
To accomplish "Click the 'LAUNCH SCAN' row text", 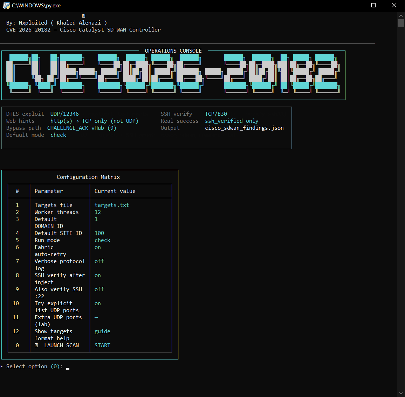I will point(61,345).
